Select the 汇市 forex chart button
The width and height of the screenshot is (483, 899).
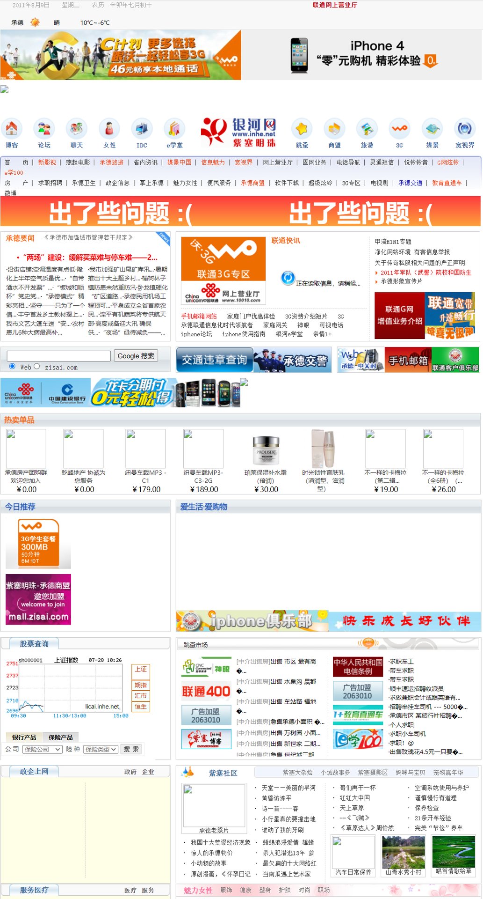click(141, 696)
